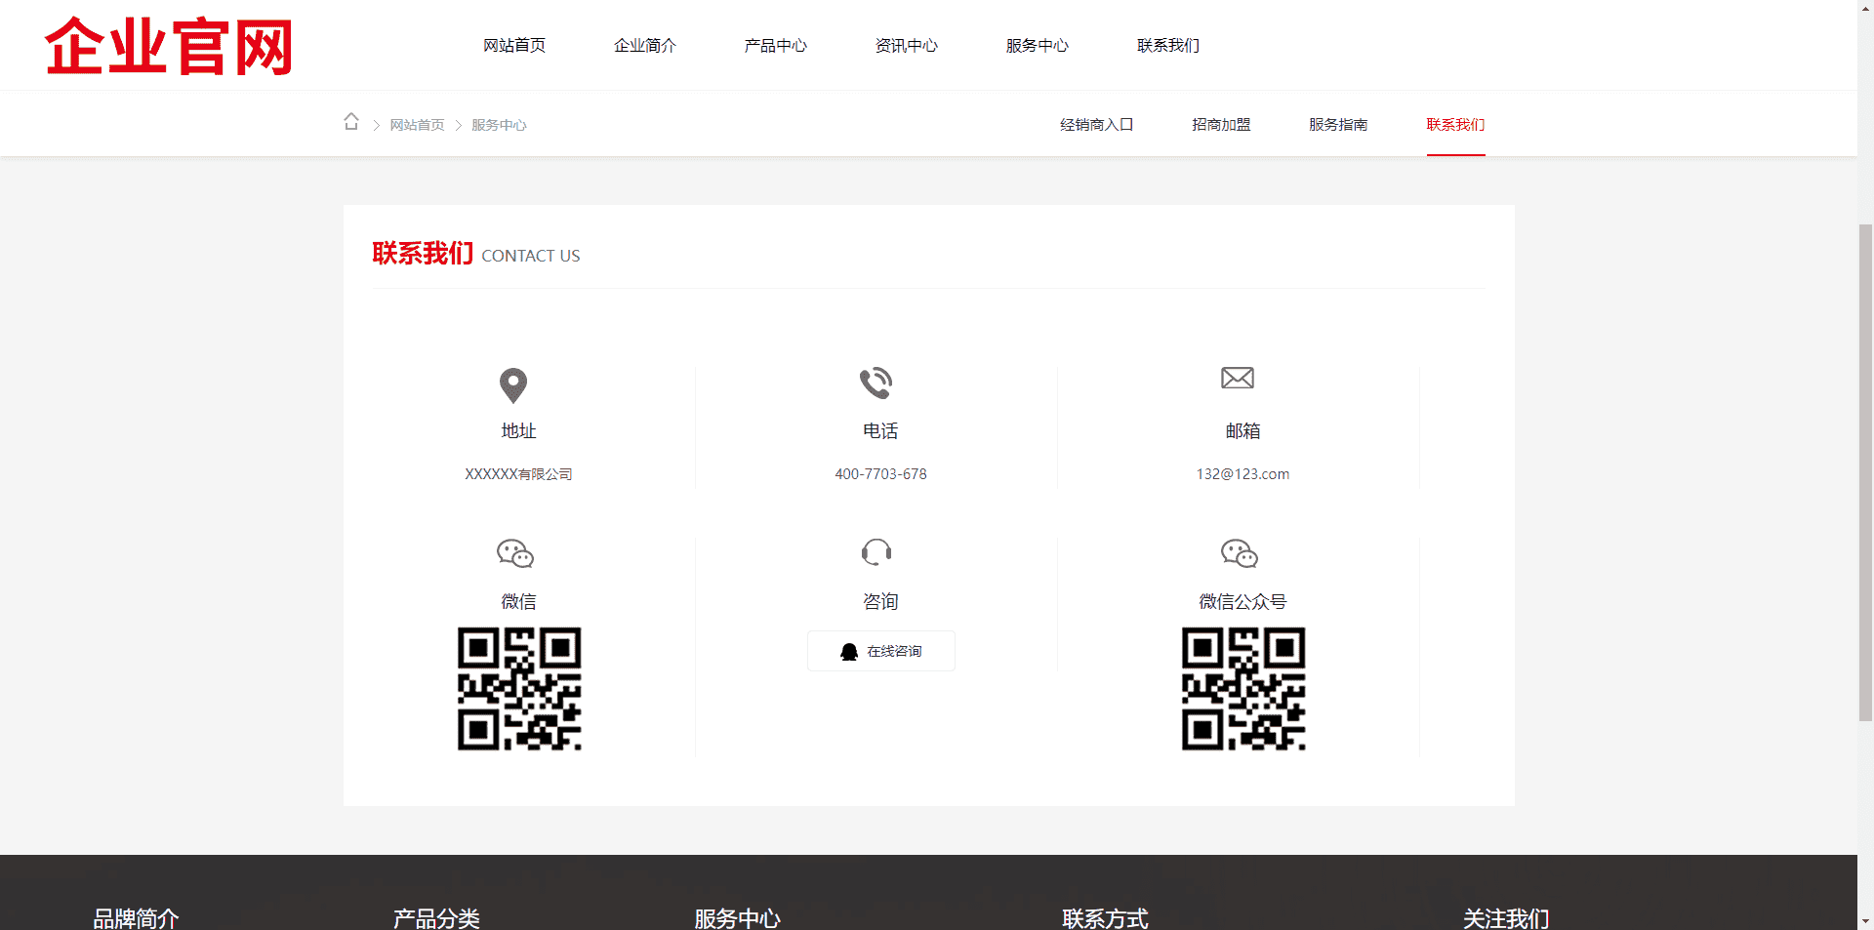
Task: Click the WeChat icon above 微信公众号
Action: tap(1240, 553)
